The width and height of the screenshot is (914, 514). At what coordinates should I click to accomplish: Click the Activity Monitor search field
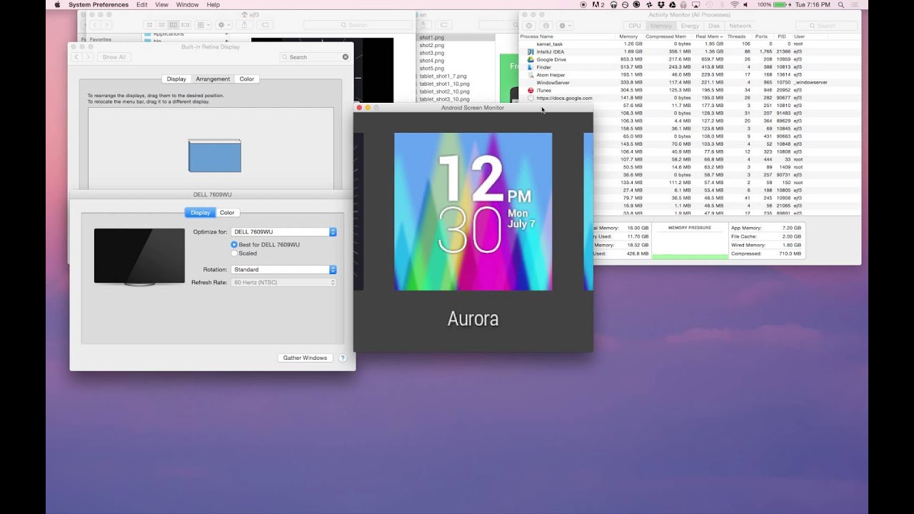pyautogui.click(x=826, y=26)
